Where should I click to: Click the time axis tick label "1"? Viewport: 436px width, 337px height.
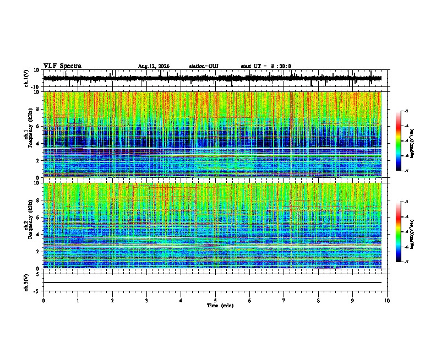coord(78,301)
